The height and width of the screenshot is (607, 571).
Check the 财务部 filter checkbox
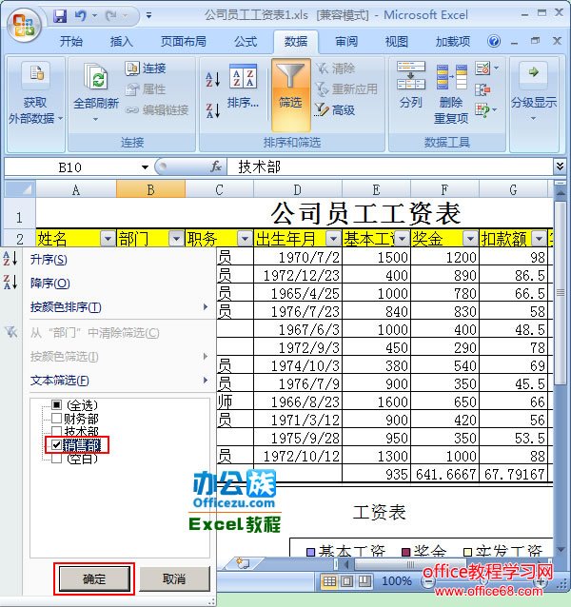point(56,418)
